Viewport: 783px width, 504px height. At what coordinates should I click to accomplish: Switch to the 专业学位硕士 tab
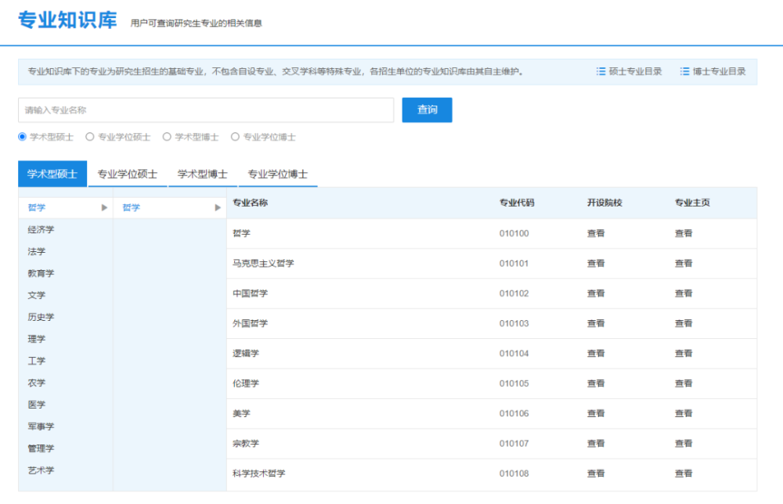pyautogui.click(x=128, y=174)
